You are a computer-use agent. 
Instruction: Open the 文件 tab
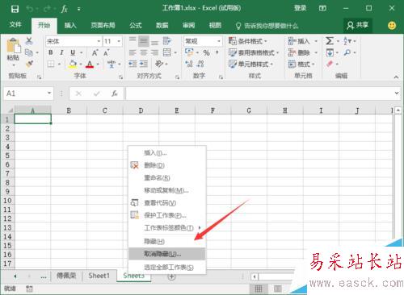(x=15, y=25)
